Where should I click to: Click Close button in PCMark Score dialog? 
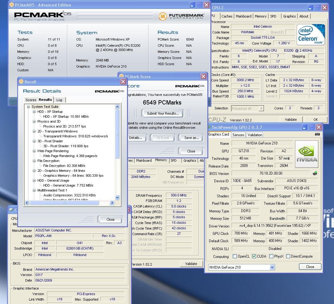click(191, 151)
